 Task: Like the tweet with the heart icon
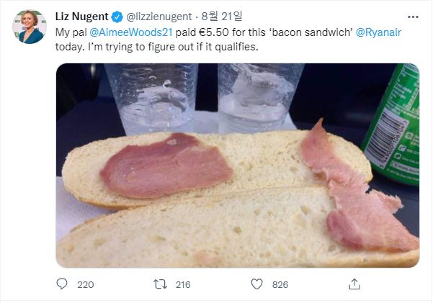tap(256, 284)
